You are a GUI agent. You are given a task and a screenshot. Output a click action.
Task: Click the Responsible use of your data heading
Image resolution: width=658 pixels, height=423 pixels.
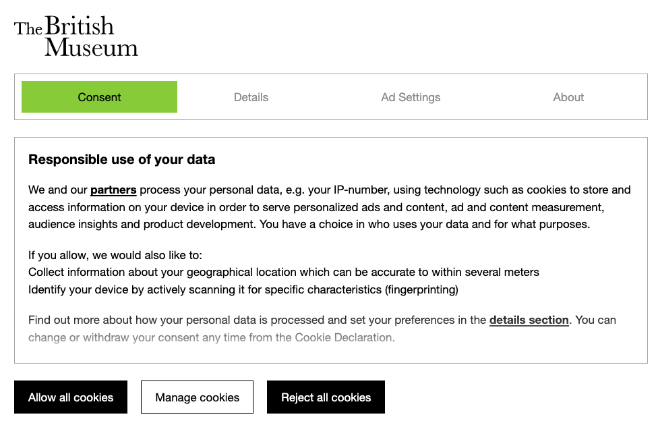tap(121, 160)
